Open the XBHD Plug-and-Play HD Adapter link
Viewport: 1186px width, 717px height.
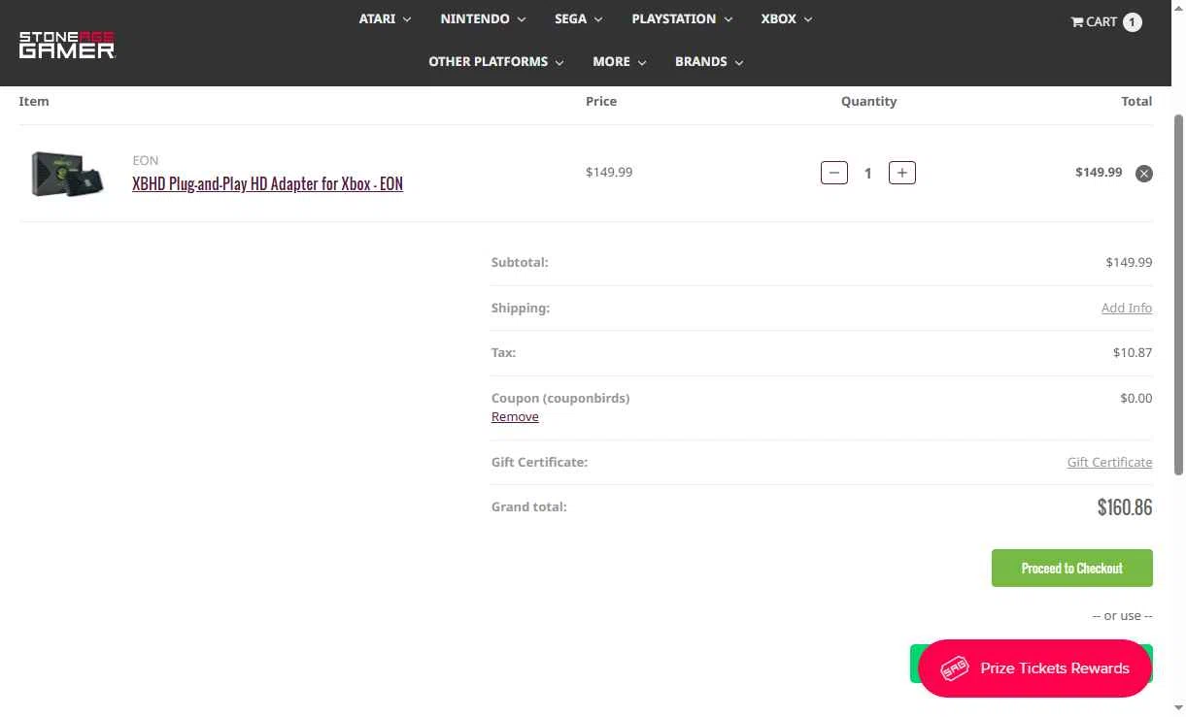pyautogui.click(x=267, y=183)
